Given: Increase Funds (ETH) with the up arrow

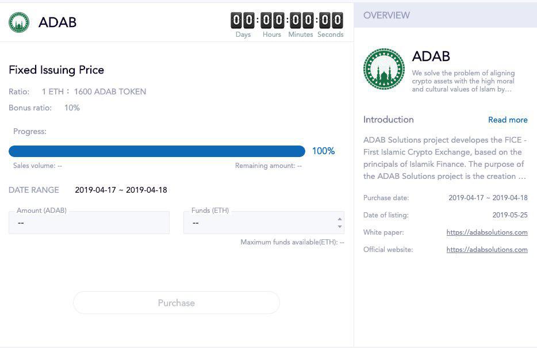Looking at the screenshot, I should 339,219.
